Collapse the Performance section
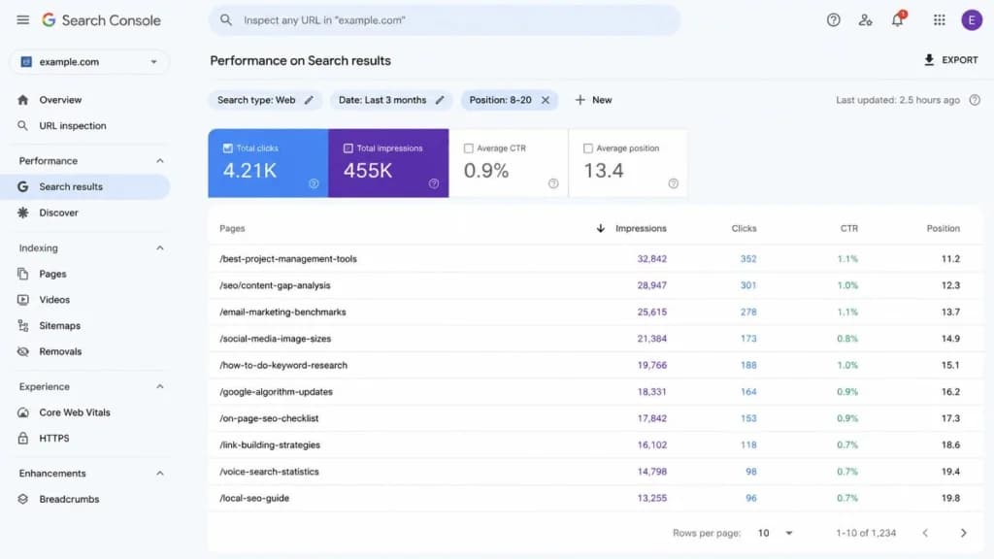The image size is (994, 559). (x=160, y=161)
